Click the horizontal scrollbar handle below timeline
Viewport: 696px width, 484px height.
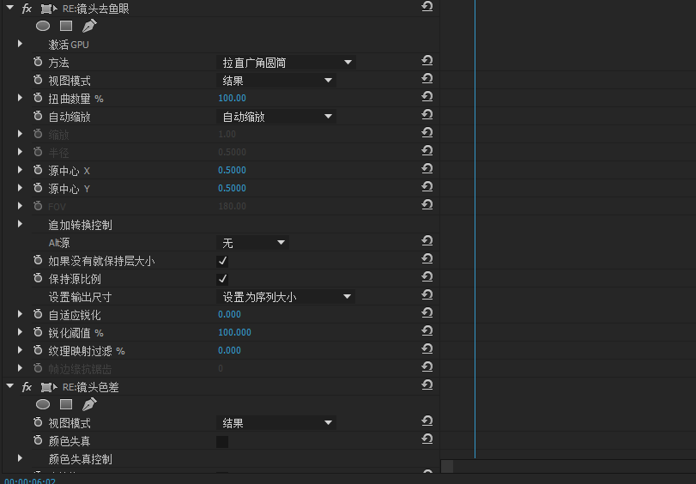(x=447, y=466)
